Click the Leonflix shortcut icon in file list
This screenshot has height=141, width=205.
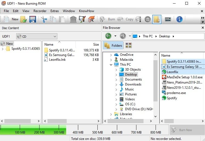point(164,72)
